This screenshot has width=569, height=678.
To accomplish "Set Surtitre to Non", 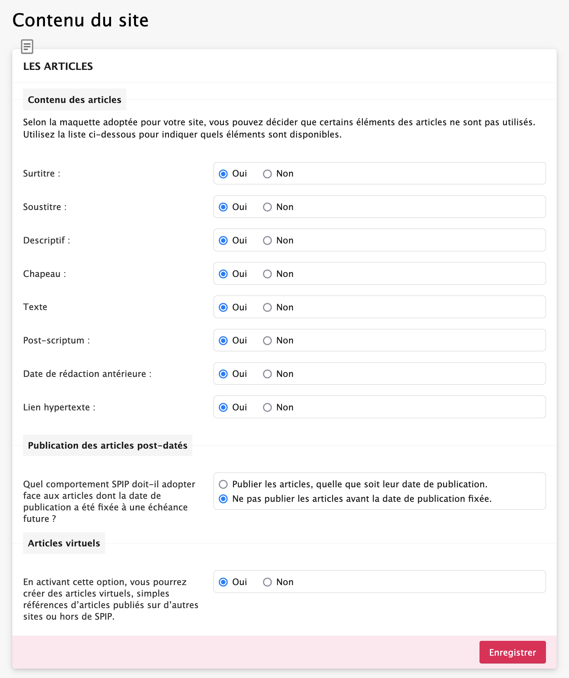I will point(267,174).
